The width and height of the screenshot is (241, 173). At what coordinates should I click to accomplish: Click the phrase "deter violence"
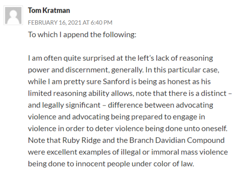click(x=119, y=129)
